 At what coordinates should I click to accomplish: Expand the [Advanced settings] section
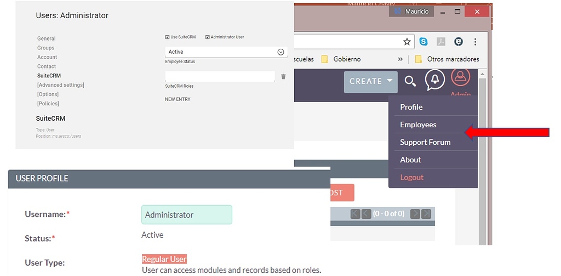(61, 85)
